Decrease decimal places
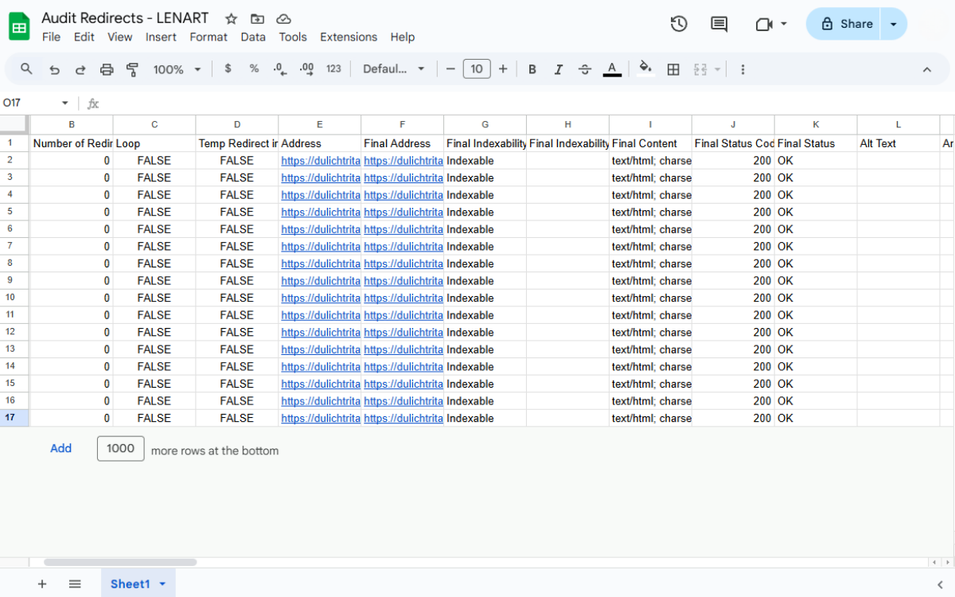The height and width of the screenshot is (597, 955). 279,69
